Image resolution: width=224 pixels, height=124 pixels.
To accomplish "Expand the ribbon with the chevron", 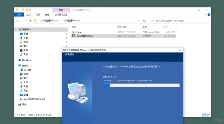I will pyautogui.click(x=205, y=15).
